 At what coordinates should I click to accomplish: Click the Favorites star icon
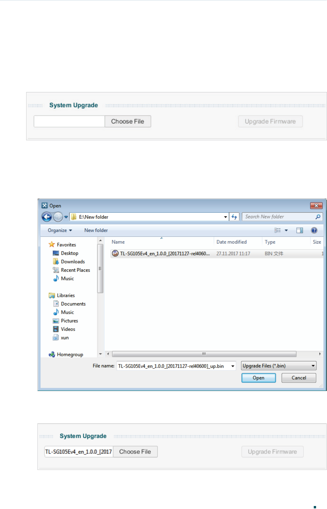pos(52,245)
